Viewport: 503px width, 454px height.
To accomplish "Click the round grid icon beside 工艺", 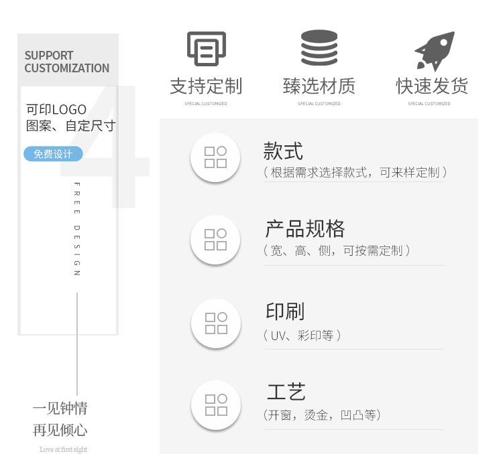I will click(215, 404).
